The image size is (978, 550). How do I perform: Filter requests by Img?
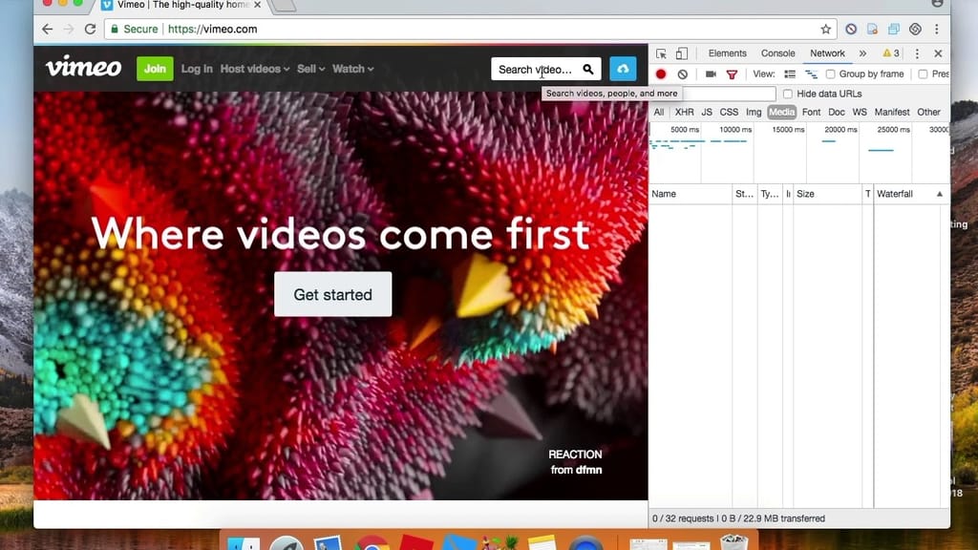coord(754,113)
